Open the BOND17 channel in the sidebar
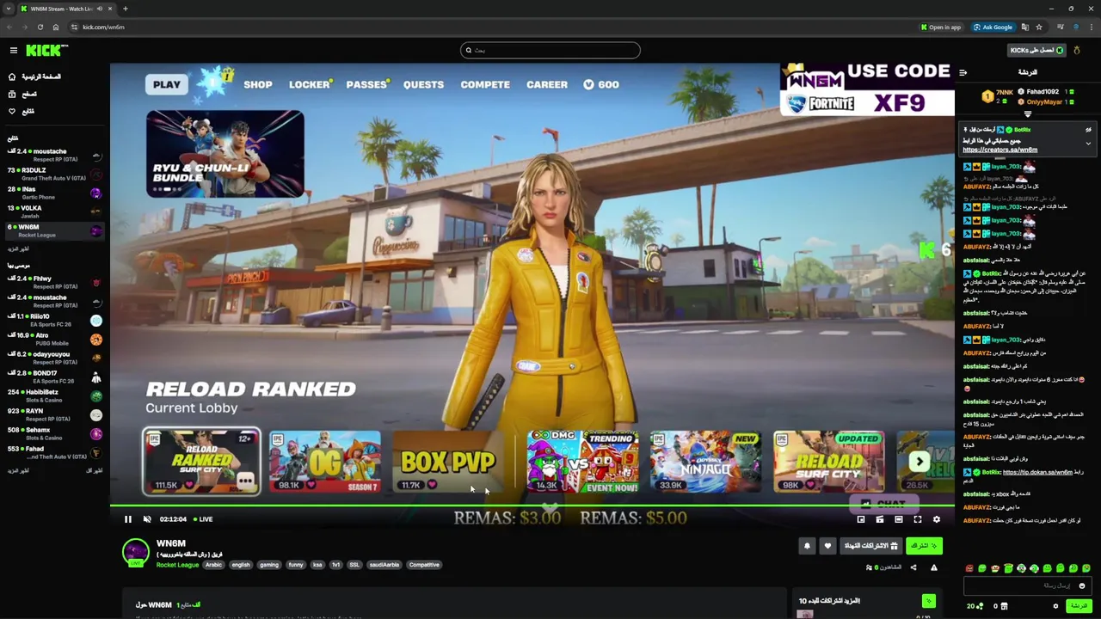Image resolution: width=1101 pixels, height=619 pixels. (54, 377)
